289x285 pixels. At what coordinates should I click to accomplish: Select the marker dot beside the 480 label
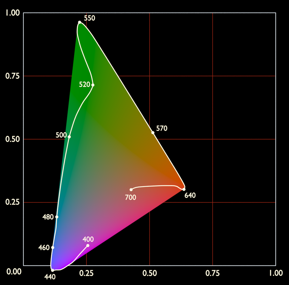point(57,217)
